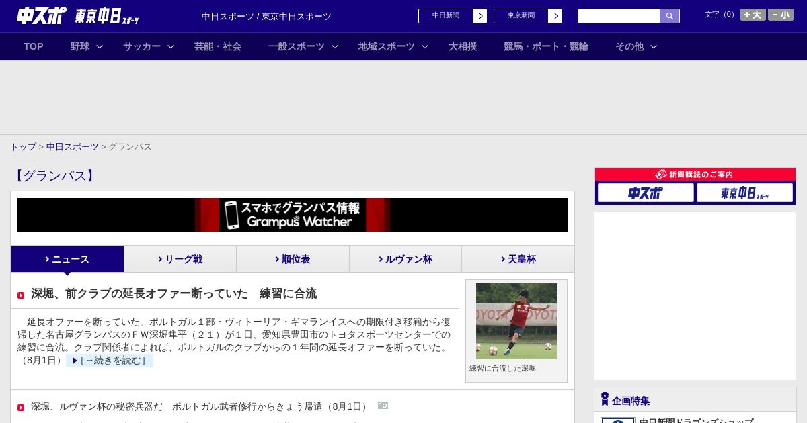Open the photo of 深堀 practicing
The image size is (807, 423).
(x=516, y=321)
